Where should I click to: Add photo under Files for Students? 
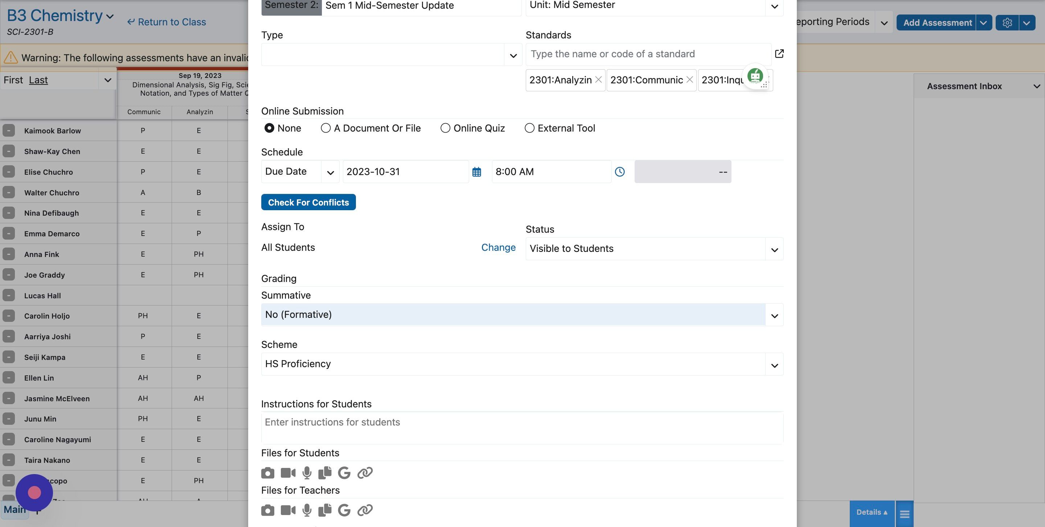click(268, 473)
